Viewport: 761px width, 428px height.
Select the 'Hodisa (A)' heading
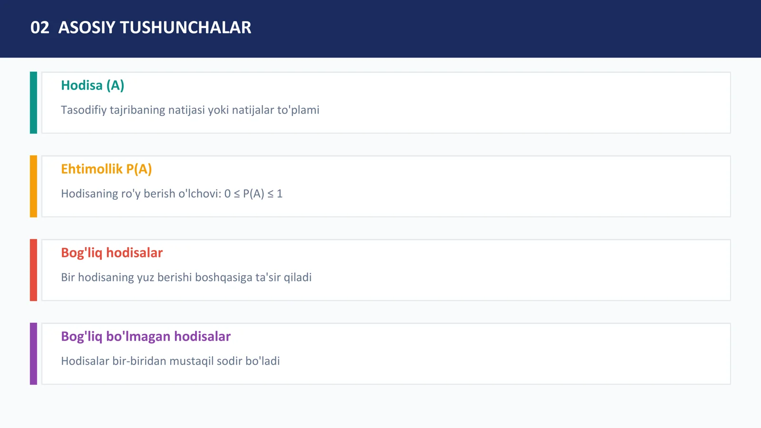(x=93, y=86)
